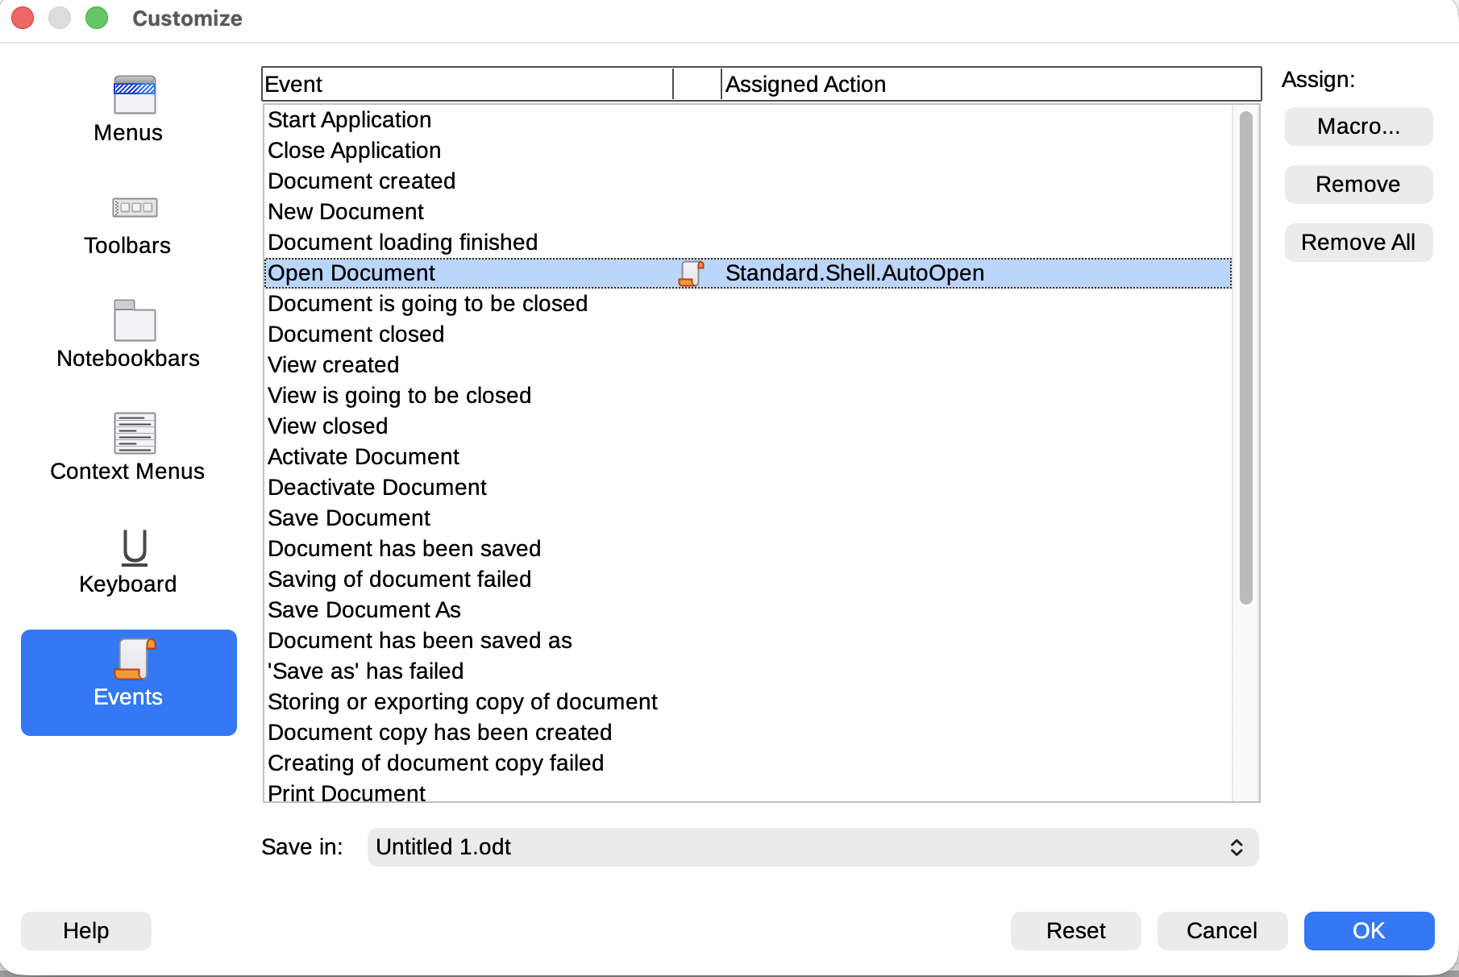Viewport: 1459px width, 977px height.
Task: Confirm with the OK button
Action: pos(1368,931)
